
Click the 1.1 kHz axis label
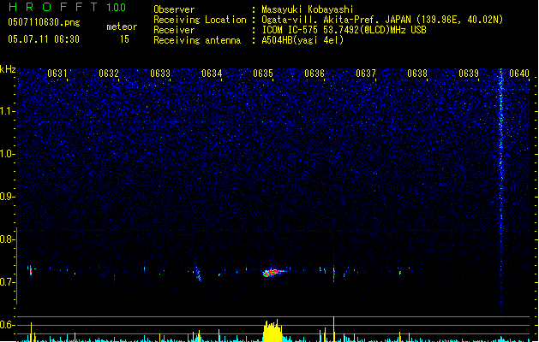[7, 111]
